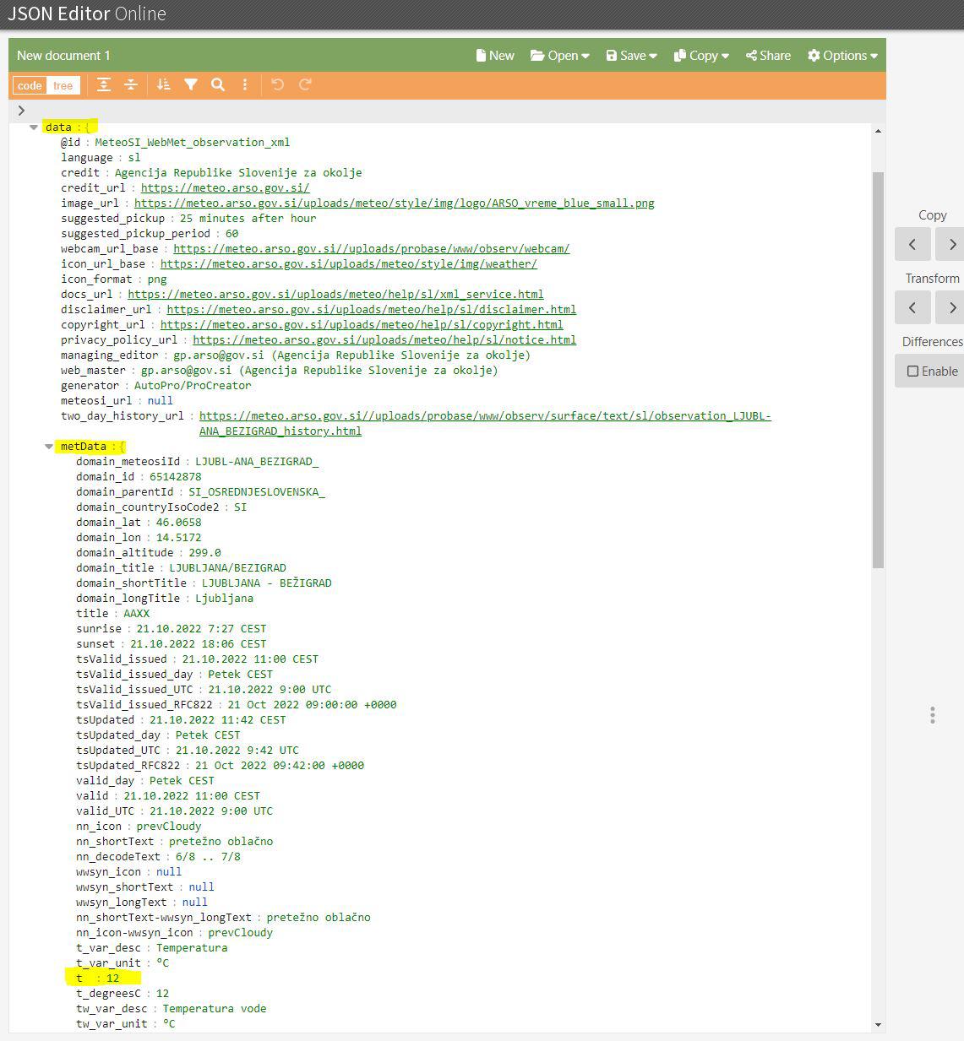Open the icon_url_base weather link
This screenshot has width=964, height=1041.
(x=348, y=264)
